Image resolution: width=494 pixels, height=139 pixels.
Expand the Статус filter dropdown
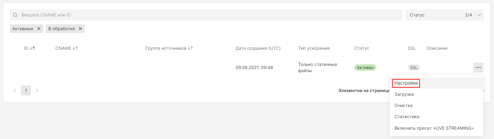pos(445,15)
